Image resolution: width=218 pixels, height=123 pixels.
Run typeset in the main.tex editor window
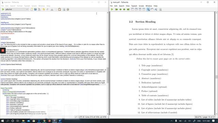point(3,9)
